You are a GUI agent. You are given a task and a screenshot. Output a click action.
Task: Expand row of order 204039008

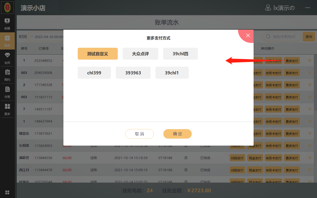[x=310, y=72]
